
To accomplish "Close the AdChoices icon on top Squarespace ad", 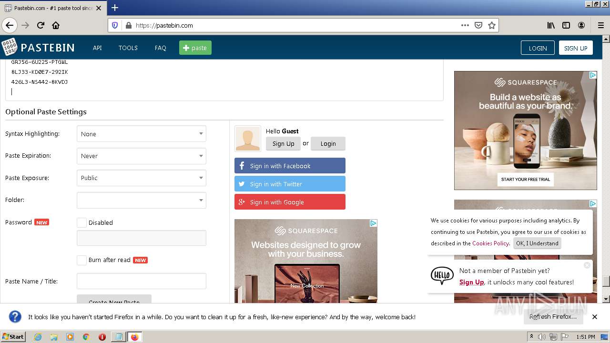I will tap(593, 75).
